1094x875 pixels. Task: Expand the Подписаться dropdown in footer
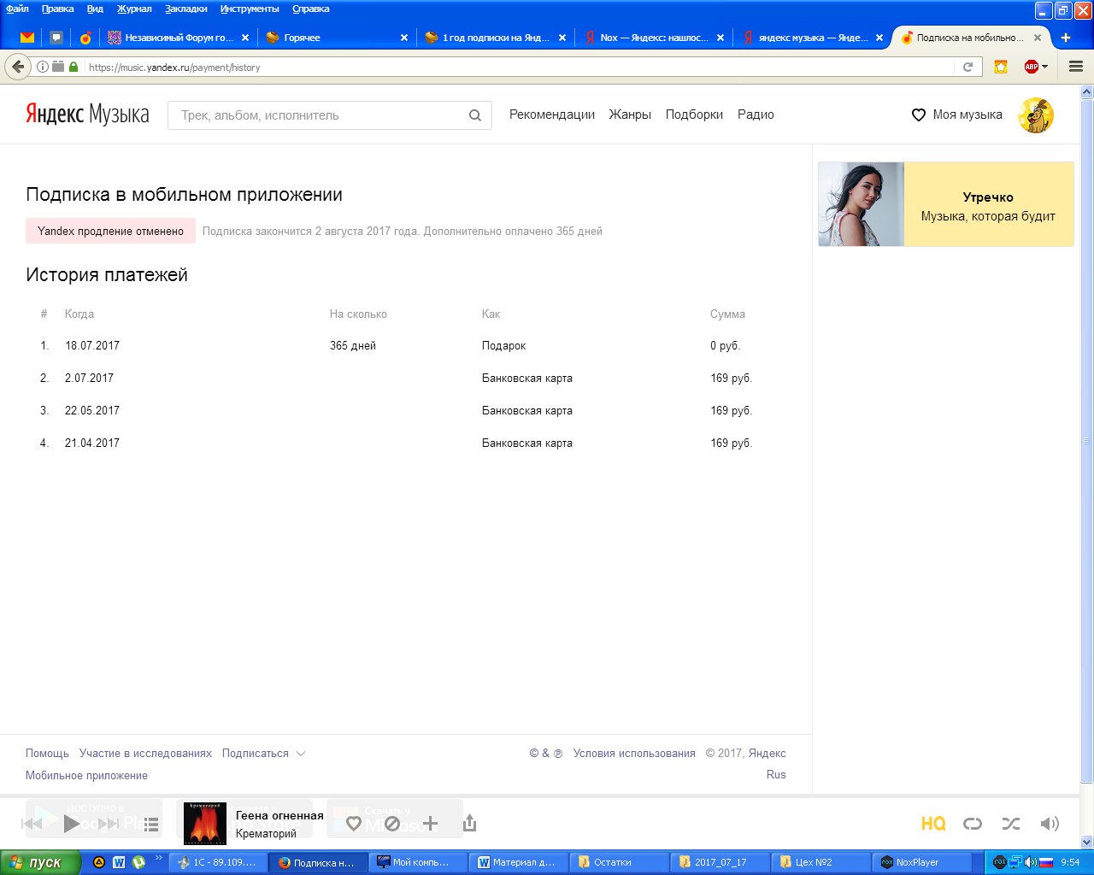pyautogui.click(x=263, y=754)
